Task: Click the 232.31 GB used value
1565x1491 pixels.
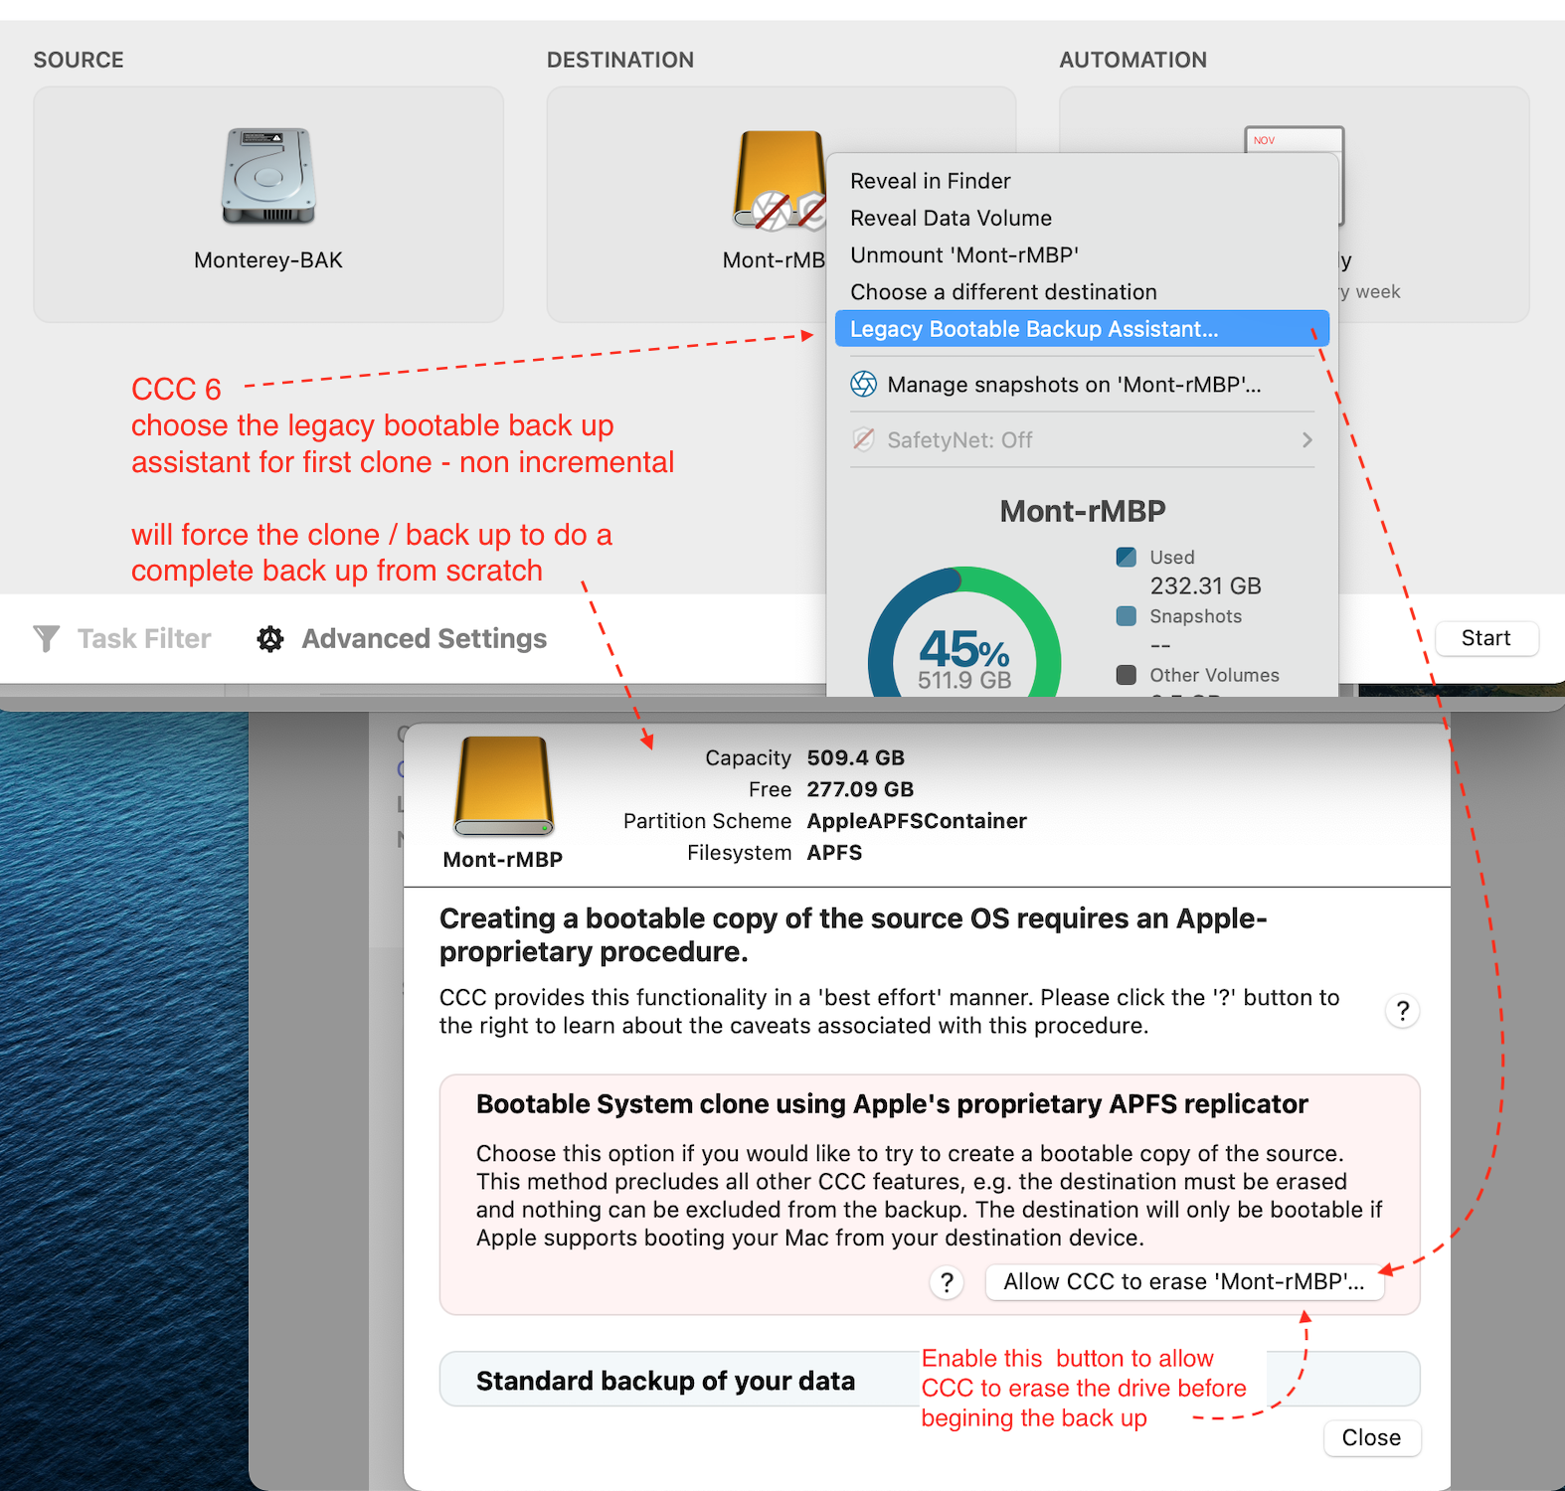Action: pyautogui.click(x=1205, y=585)
